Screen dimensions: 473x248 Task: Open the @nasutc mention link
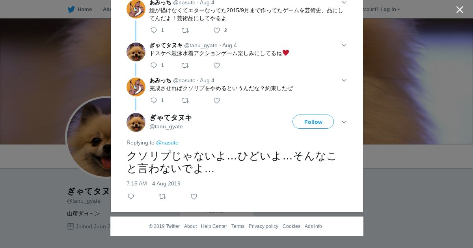pyautogui.click(x=167, y=143)
